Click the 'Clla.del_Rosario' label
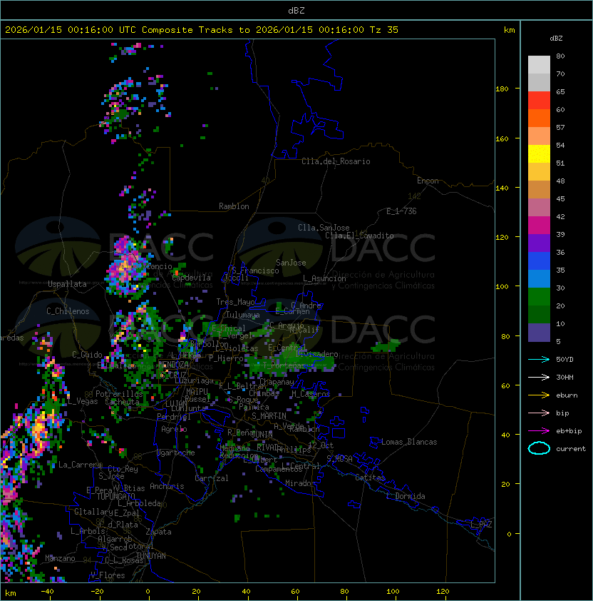This screenshot has height=601, width=593. pyautogui.click(x=336, y=161)
